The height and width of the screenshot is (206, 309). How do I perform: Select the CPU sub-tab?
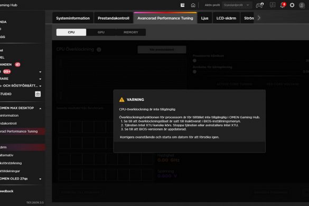(71, 32)
